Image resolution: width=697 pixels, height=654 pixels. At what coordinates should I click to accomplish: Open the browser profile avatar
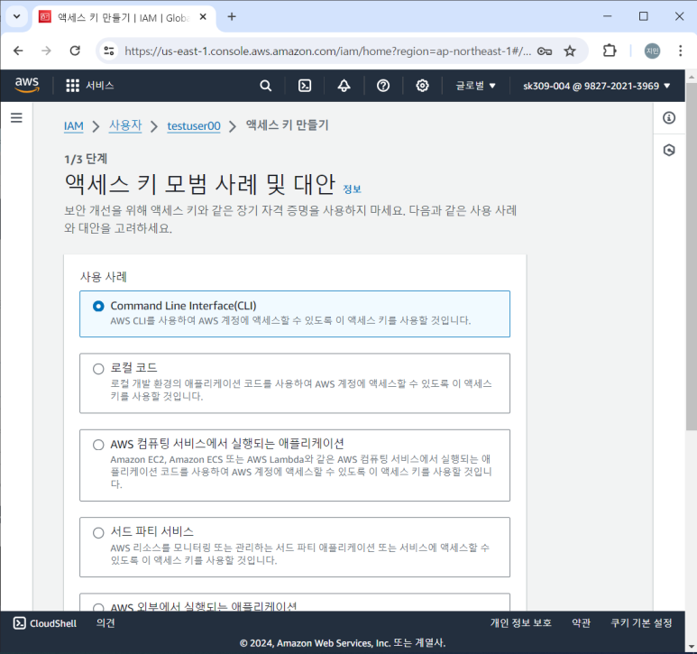(652, 51)
